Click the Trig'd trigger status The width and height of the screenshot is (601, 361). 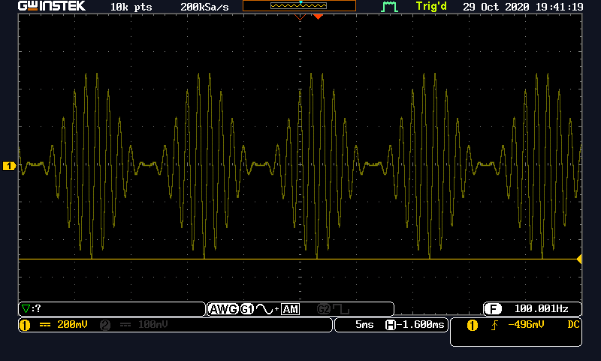click(x=431, y=7)
